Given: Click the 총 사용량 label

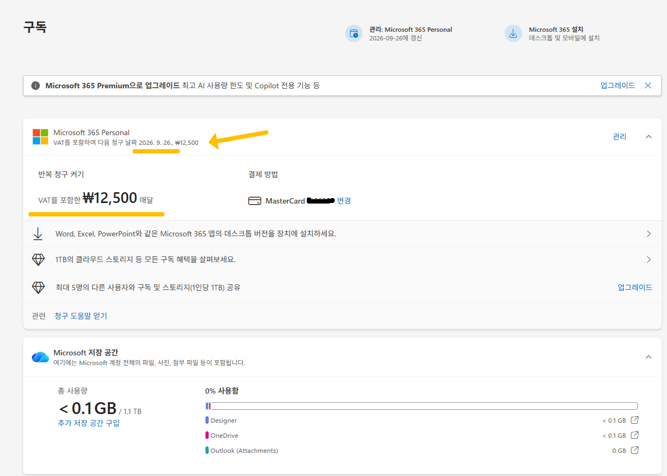Looking at the screenshot, I should click(x=72, y=391).
